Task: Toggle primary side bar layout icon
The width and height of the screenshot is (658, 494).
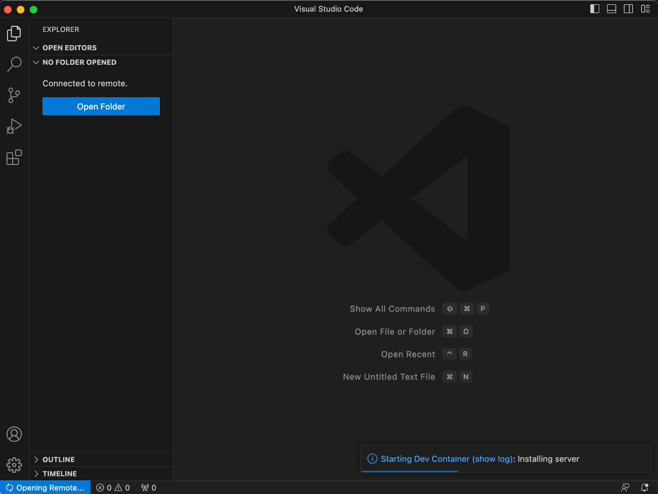Action: [x=595, y=9]
